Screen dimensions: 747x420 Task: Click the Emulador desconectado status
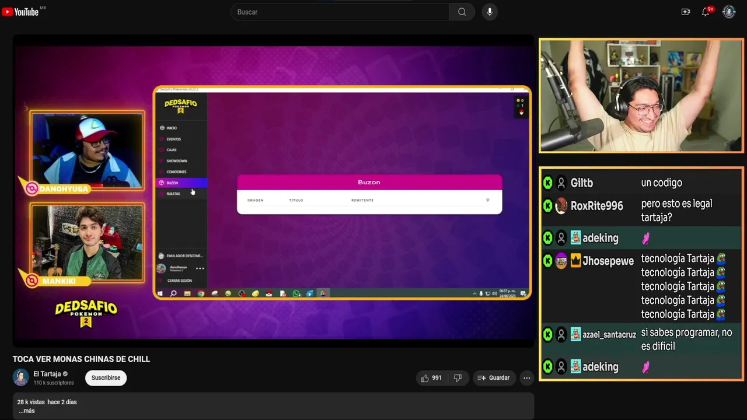click(x=181, y=256)
